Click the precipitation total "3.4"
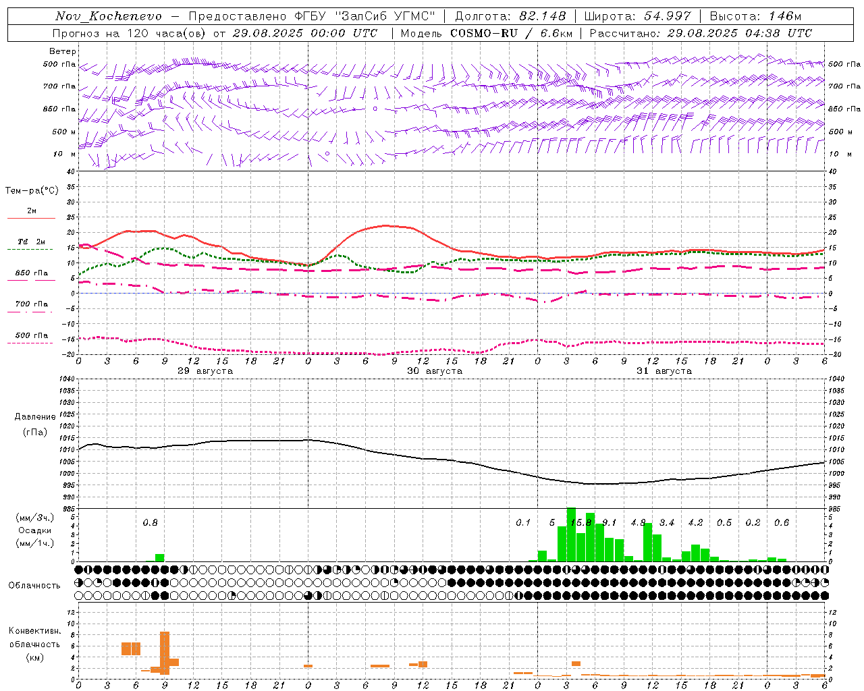Screen dimensions: 864x691 click(667, 523)
